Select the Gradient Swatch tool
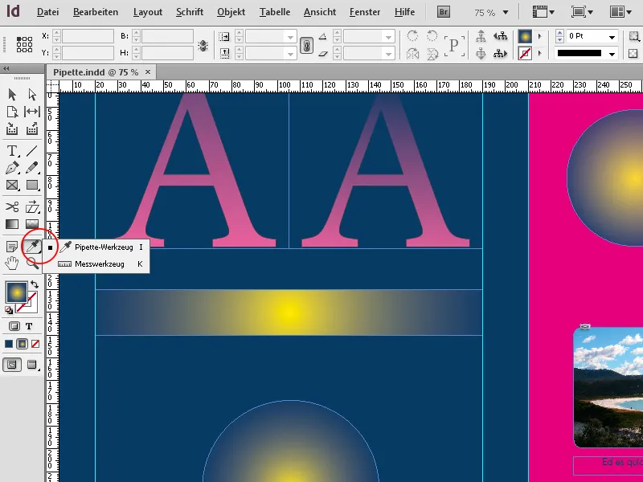The image size is (643, 482). point(12,224)
